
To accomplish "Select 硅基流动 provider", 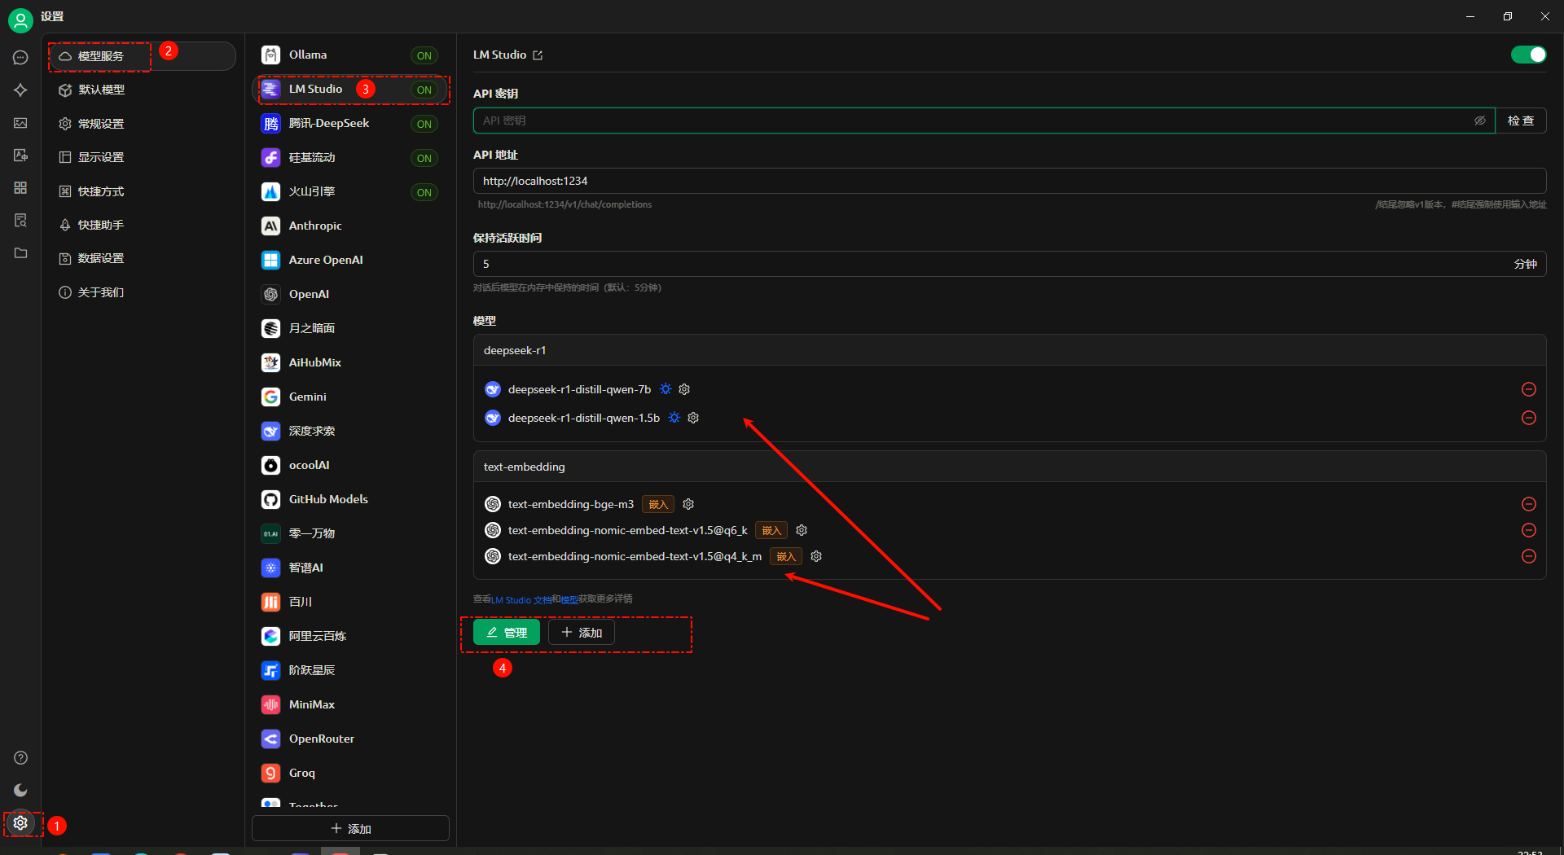I will click(x=350, y=157).
